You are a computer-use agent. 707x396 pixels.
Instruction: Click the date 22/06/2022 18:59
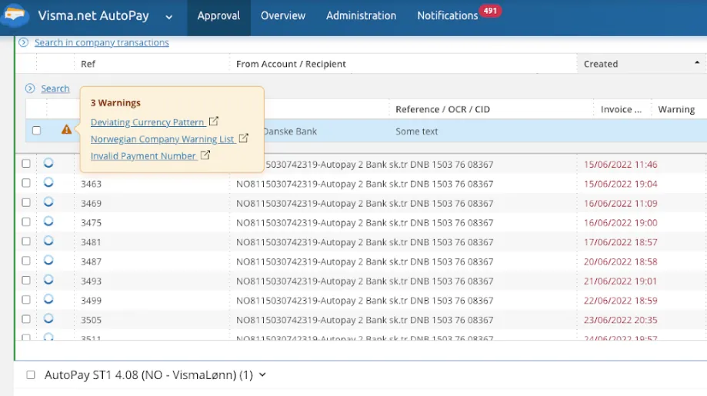coord(620,300)
